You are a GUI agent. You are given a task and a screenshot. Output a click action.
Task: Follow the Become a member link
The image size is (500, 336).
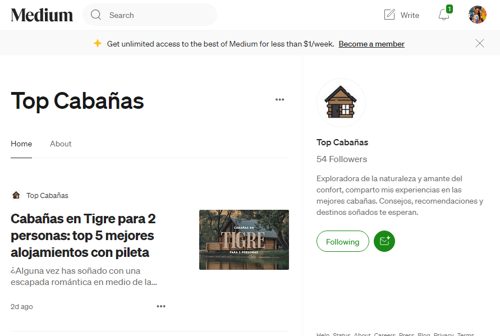point(371,44)
